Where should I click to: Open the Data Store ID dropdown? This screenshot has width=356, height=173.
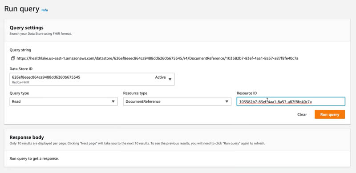click(92, 79)
